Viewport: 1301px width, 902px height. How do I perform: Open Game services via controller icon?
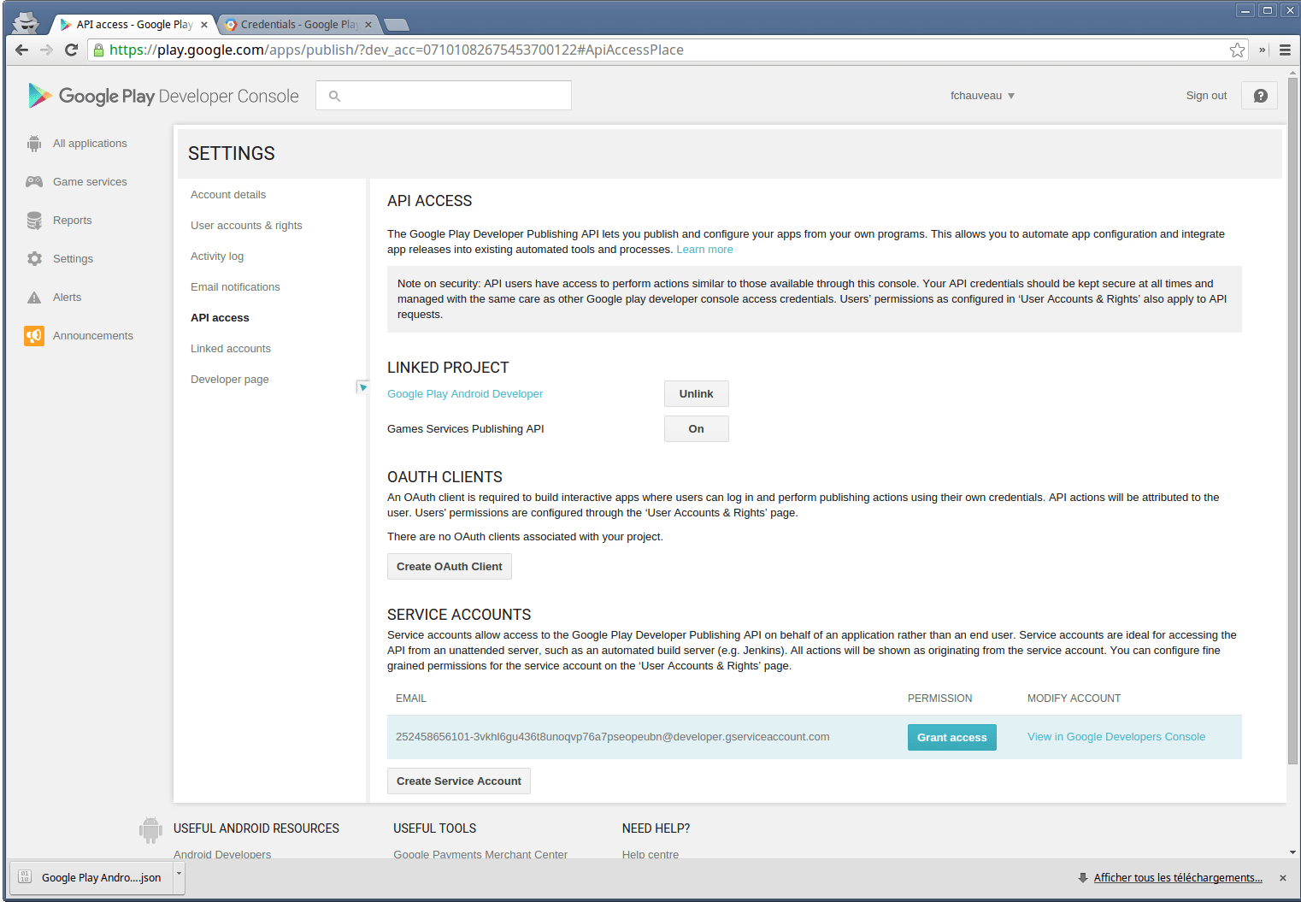[34, 182]
